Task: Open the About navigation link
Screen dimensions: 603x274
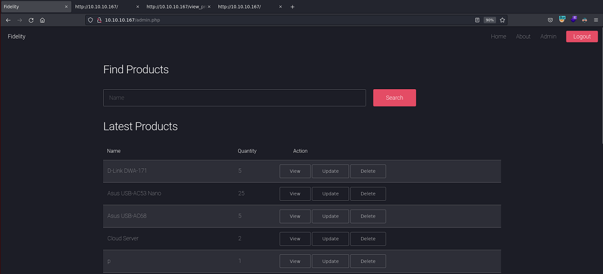Action: point(523,37)
